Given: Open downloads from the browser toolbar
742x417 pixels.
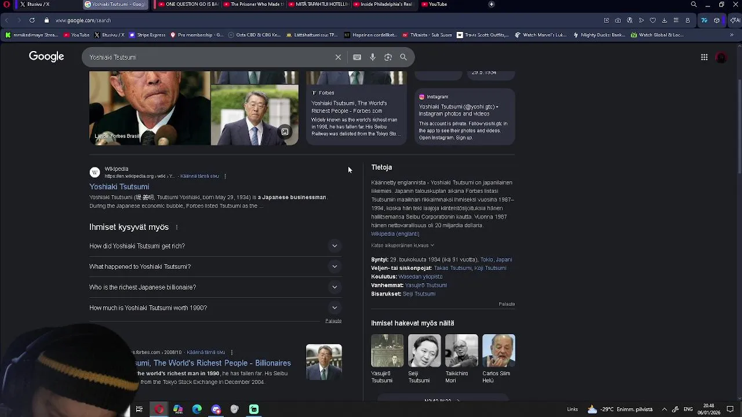Looking at the screenshot, I should click(x=664, y=20).
